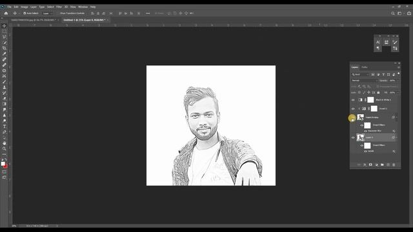Viewport: 413px width, 232px height.
Task: Show the hidden smart object layer above Layer 0
Action: click(353, 117)
